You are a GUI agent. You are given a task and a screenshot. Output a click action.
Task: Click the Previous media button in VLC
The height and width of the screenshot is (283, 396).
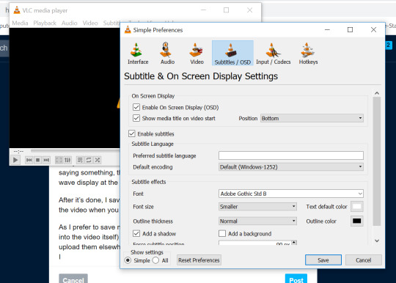(x=29, y=160)
